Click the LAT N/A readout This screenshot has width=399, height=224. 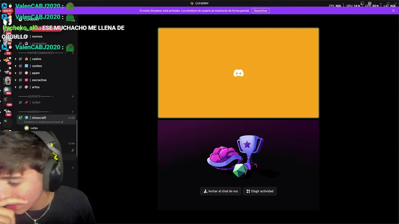[390, 6]
